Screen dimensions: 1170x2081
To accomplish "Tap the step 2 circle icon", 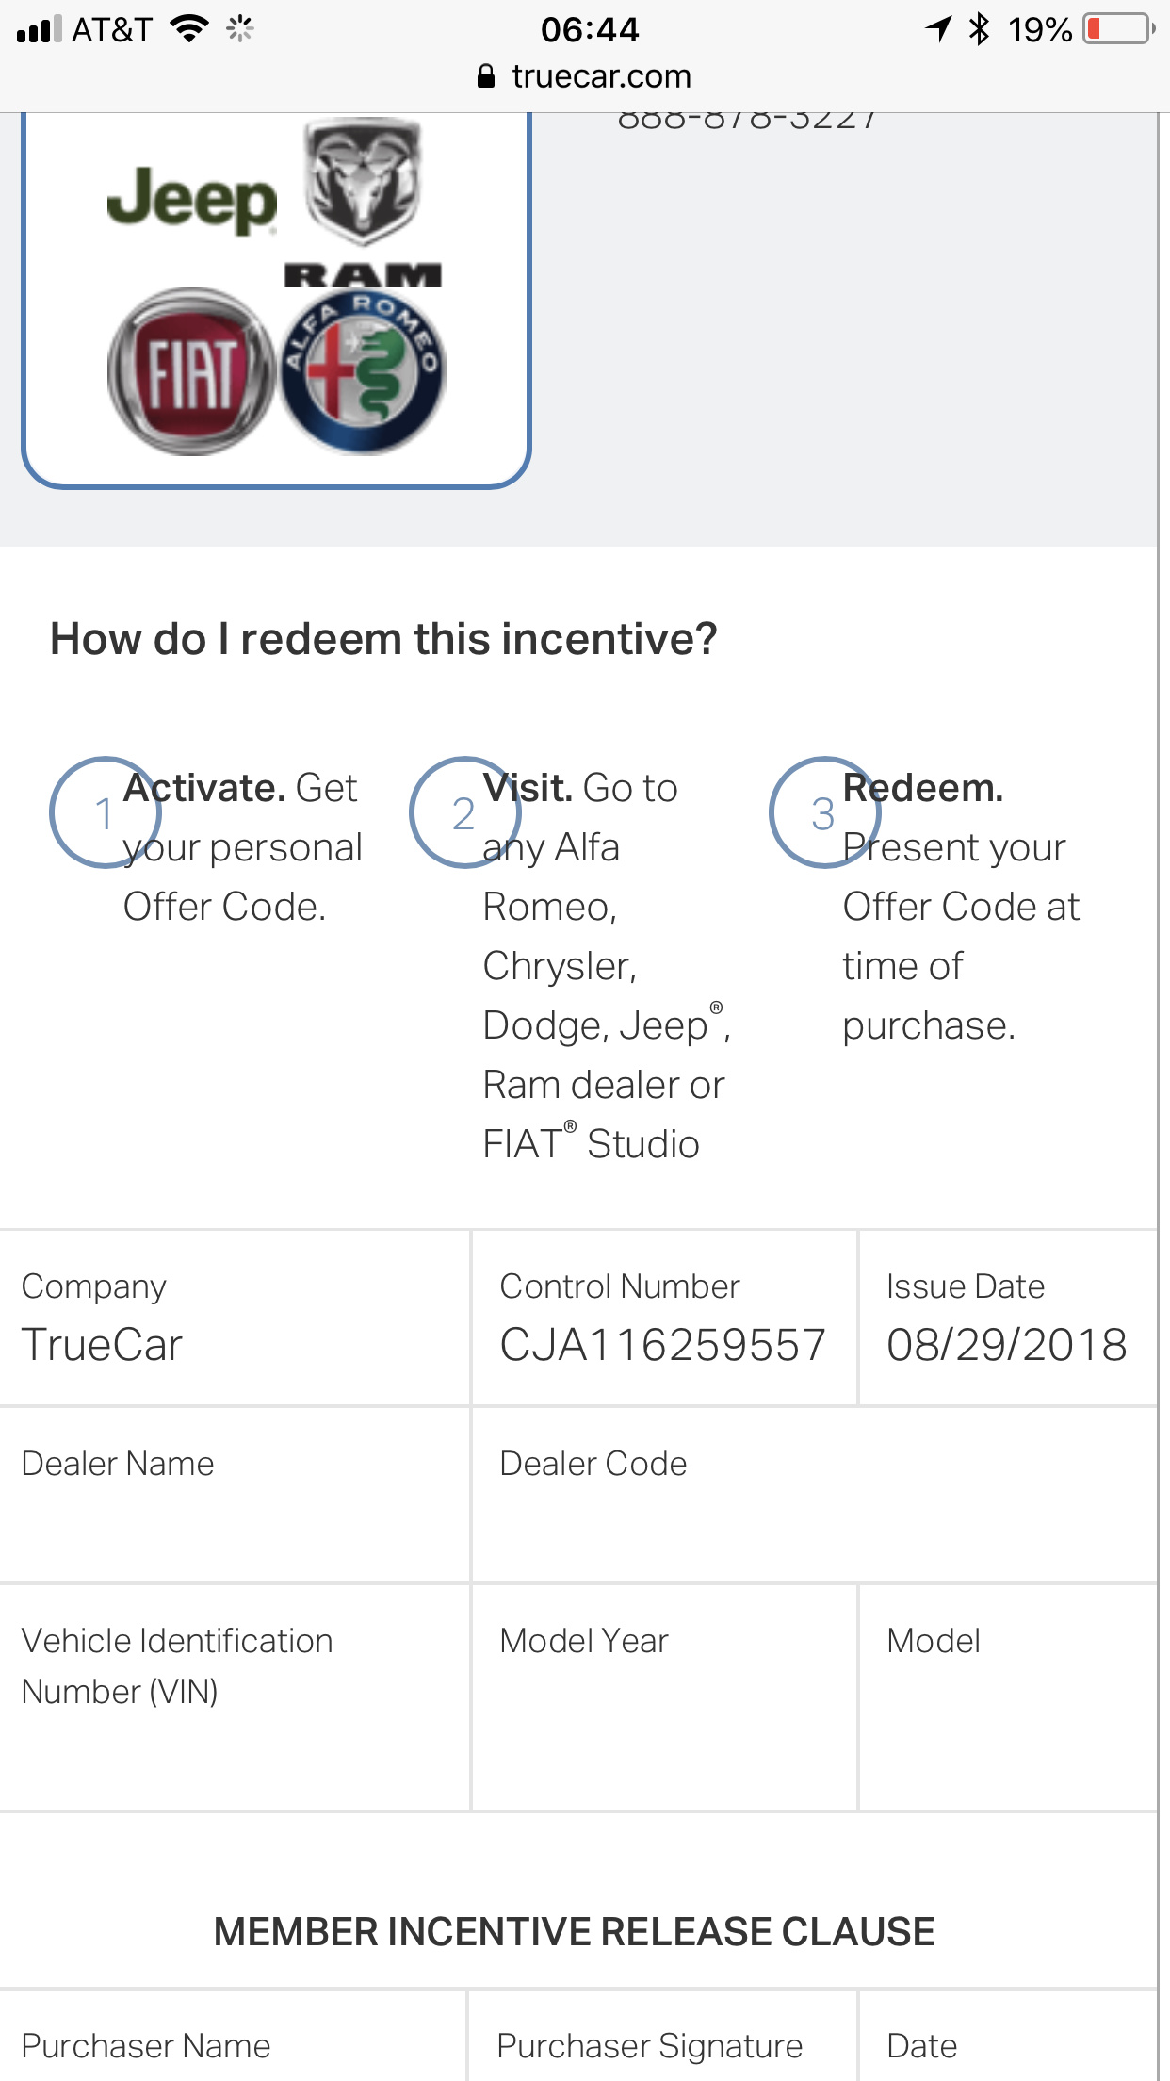I will click(x=463, y=812).
